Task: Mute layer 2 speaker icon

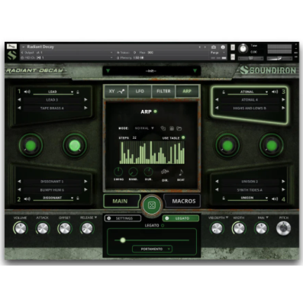Action: (27, 198)
